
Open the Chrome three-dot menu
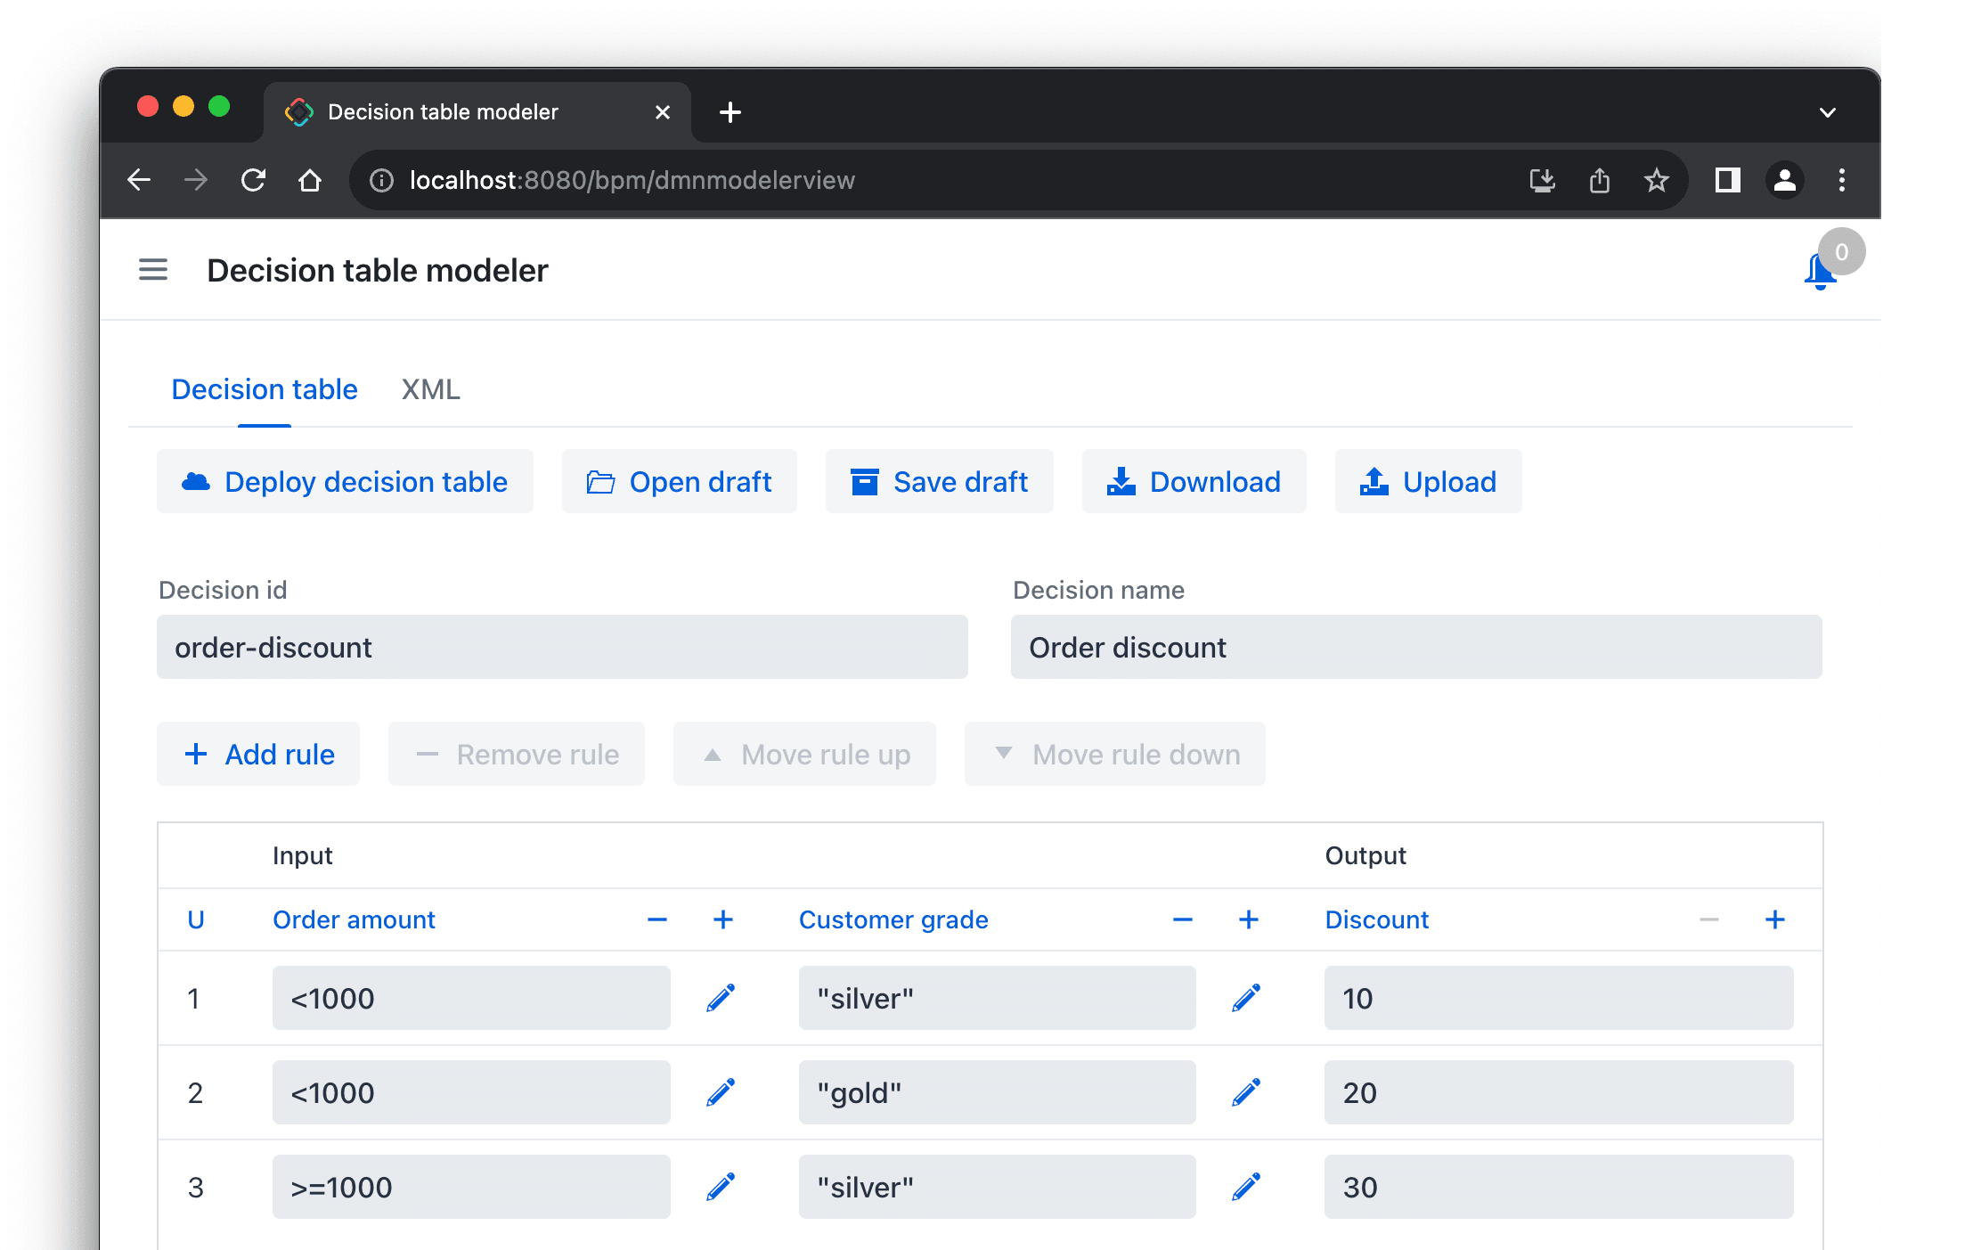click(1841, 180)
